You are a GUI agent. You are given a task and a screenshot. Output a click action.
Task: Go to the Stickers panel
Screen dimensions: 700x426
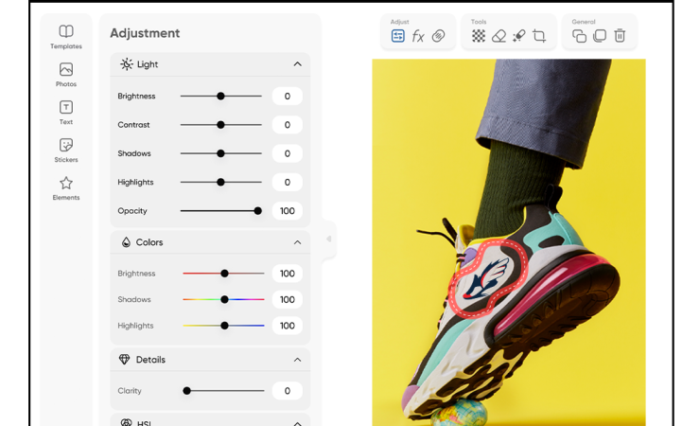pos(66,151)
